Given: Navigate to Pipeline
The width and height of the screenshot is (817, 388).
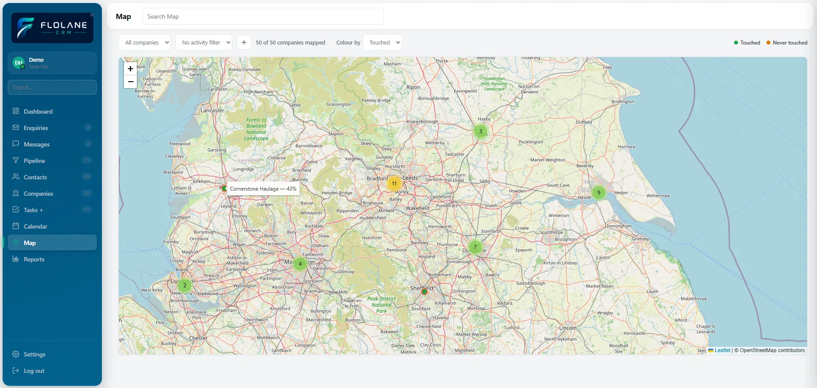Looking at the screenshot, I should tap(52, 161).
